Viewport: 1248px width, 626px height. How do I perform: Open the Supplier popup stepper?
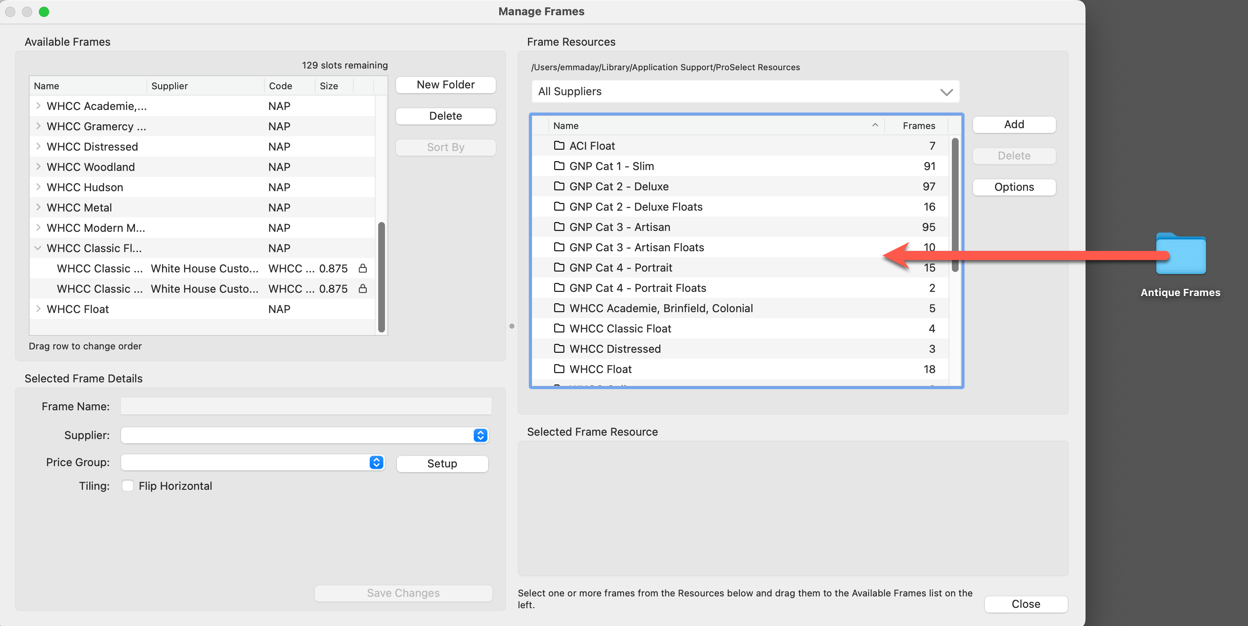click(x=480, y=435)
